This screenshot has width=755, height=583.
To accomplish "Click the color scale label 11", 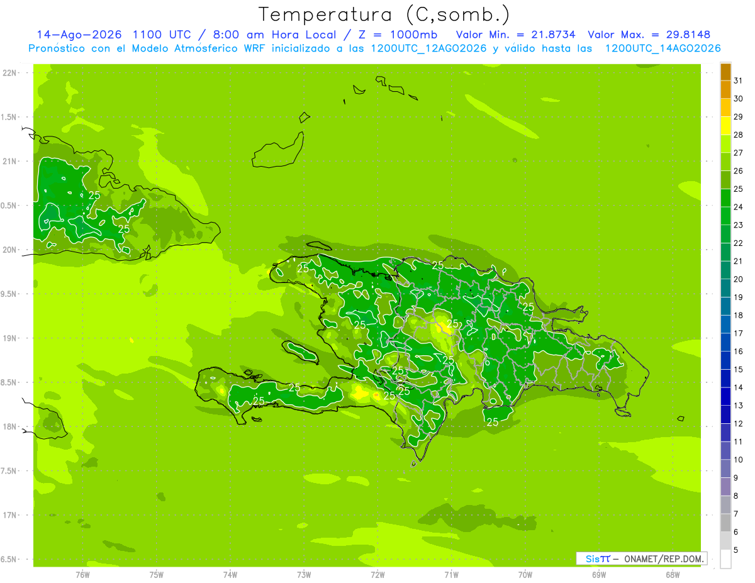I will click(x=739, y=441).
